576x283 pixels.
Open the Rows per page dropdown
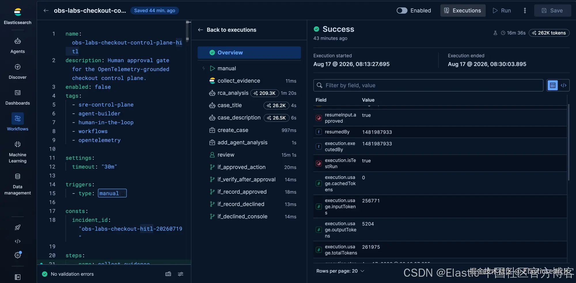point(340,271)
